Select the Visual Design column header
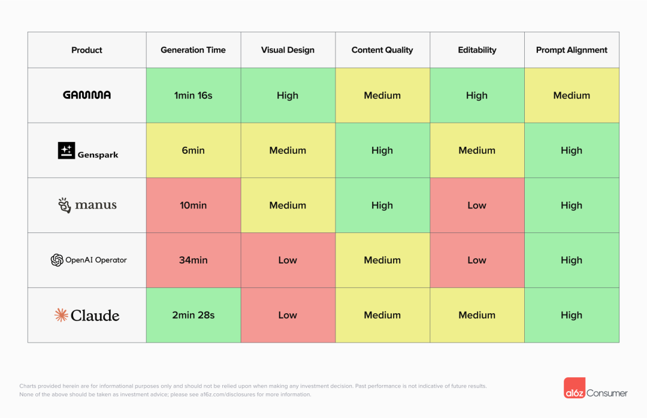647x418 pixels. click(288, 50)
